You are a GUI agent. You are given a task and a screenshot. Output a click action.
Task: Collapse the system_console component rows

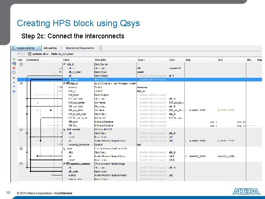(x=64, y=164)
